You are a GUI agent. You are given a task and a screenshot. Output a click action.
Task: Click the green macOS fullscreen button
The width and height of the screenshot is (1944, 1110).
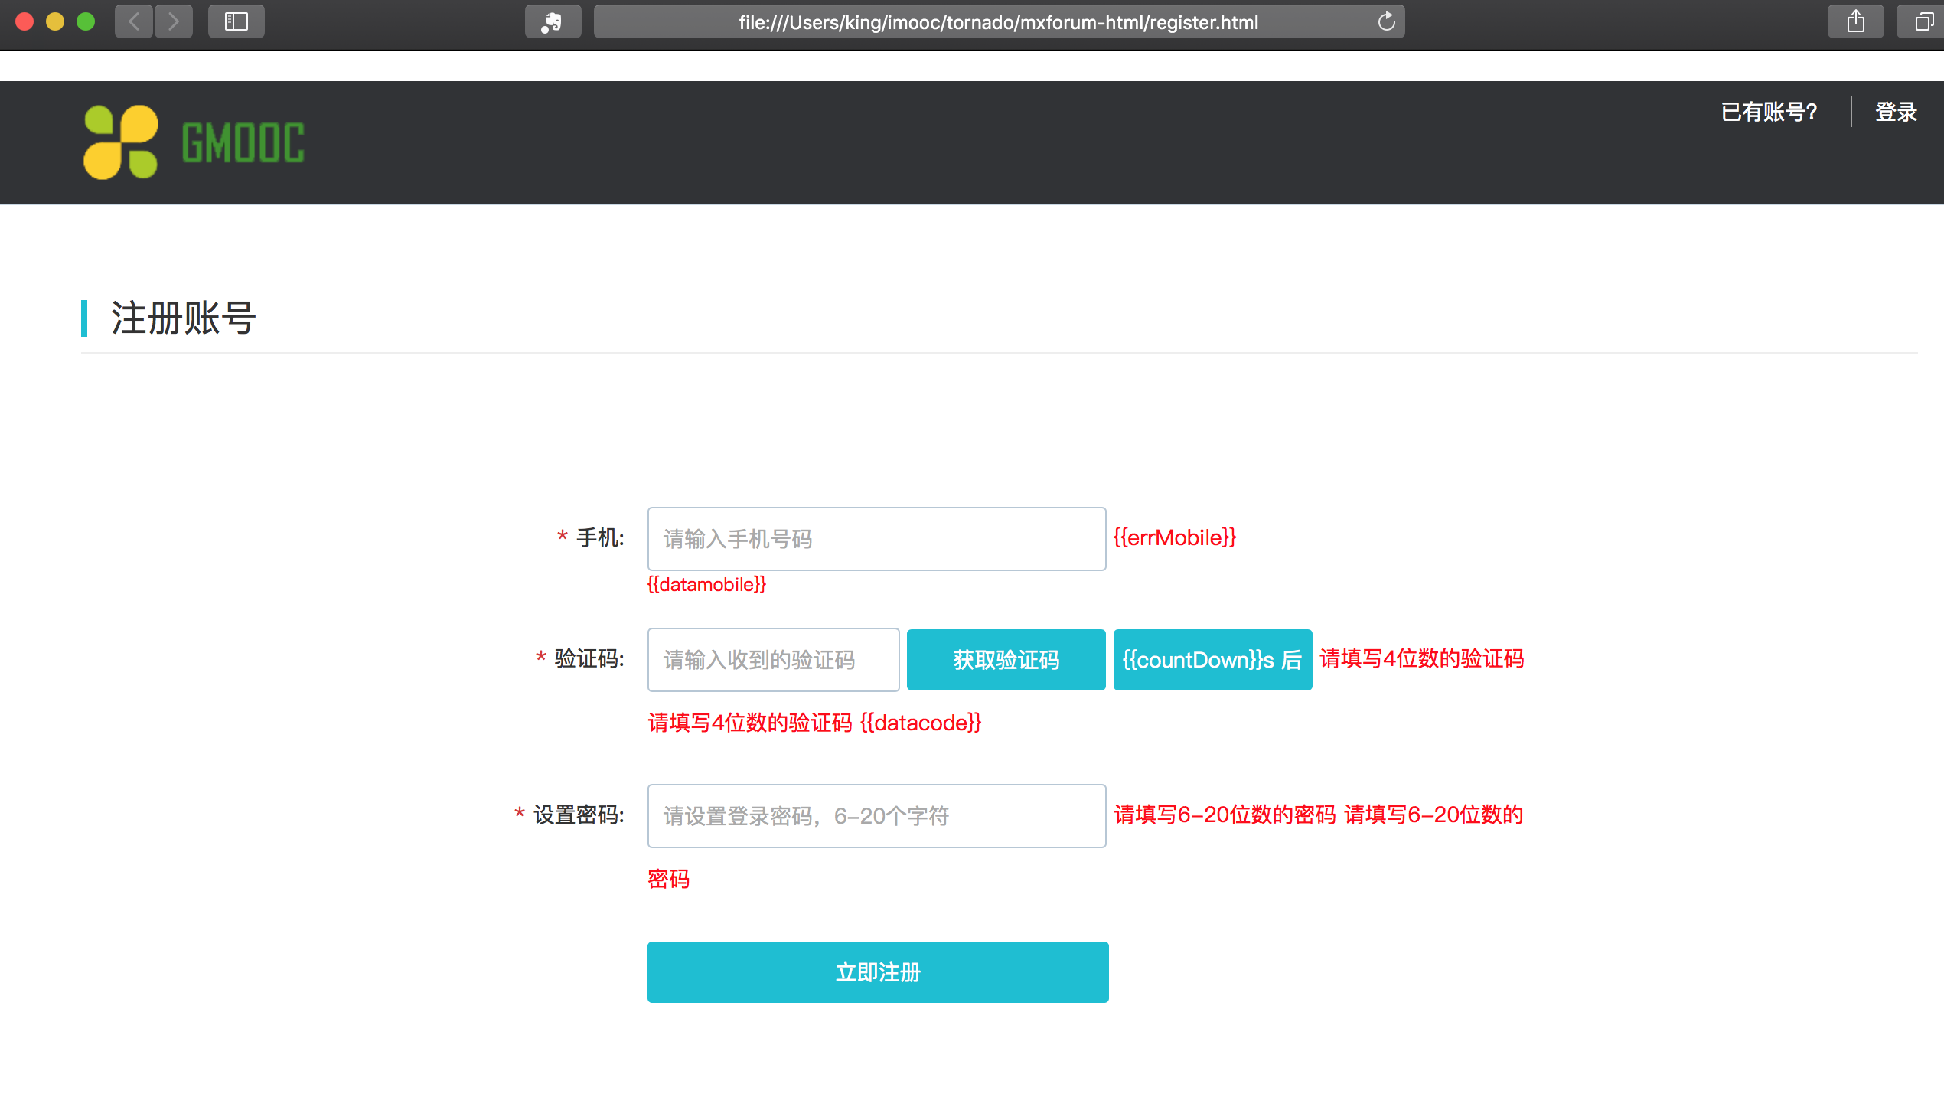[86, 21]
